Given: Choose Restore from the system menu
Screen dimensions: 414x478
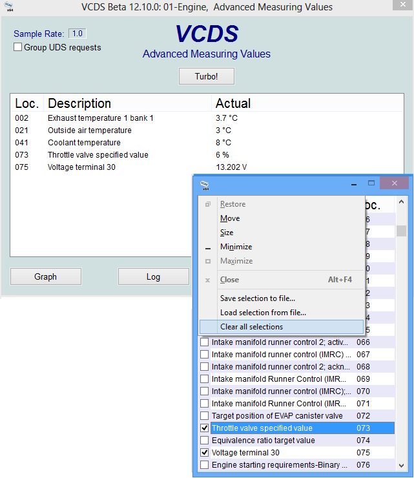Looking at the screenshot, I should 282,204.
